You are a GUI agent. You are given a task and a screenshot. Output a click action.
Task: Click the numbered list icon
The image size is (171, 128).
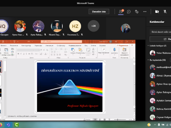[56, 49]
